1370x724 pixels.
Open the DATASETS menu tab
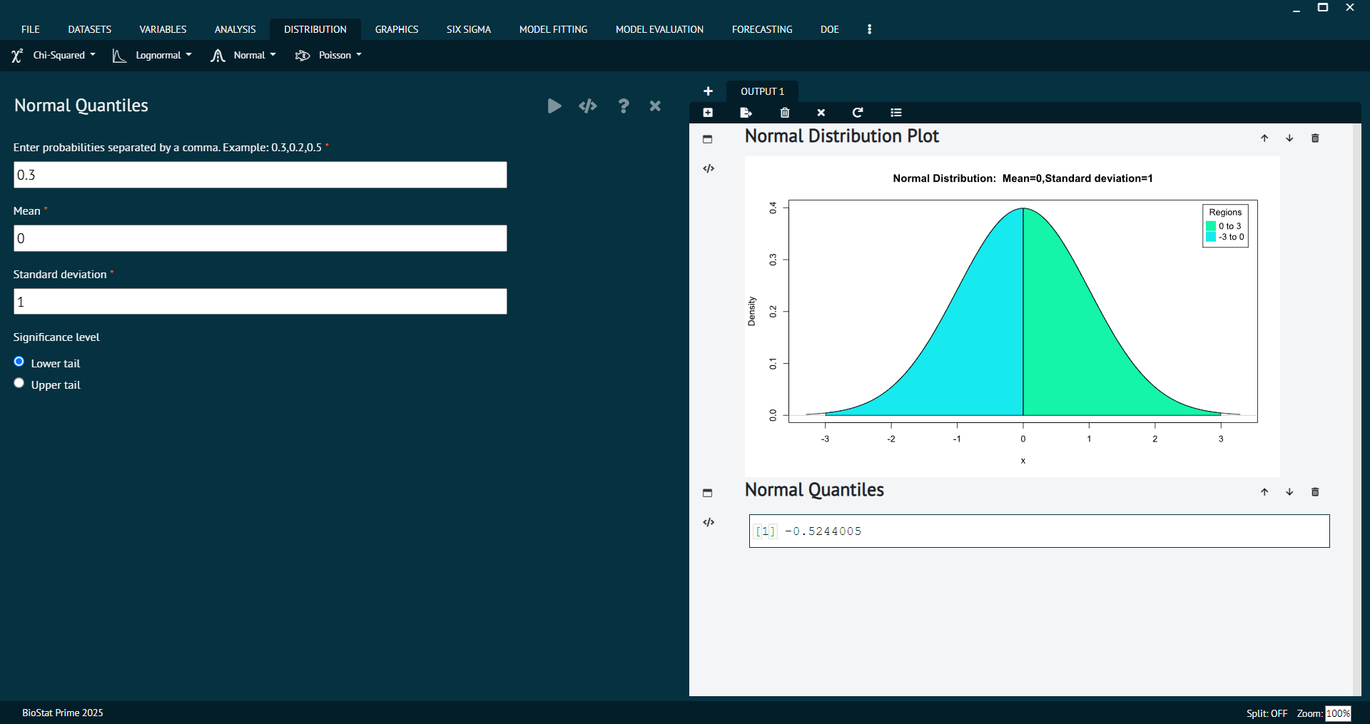pyautogui.click(x=90, y=29)
